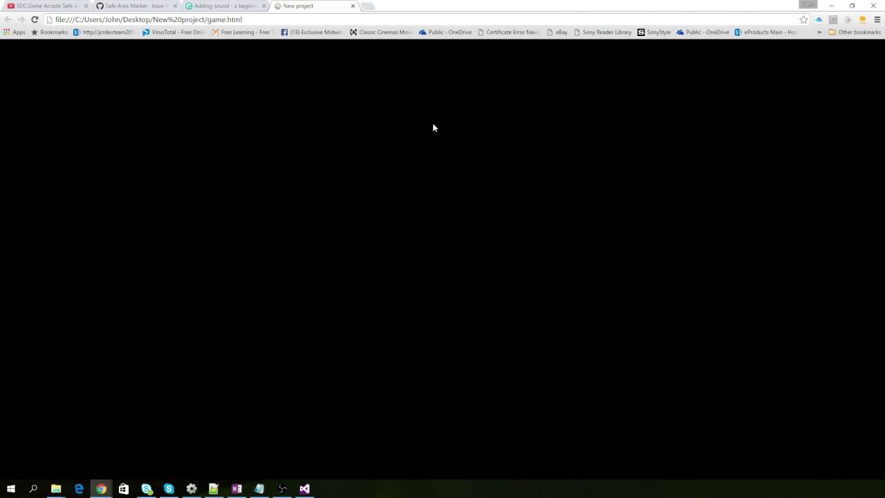Expand hidden bookmarks with double chevron
Screen dimensions: 885x498
[819, 32]
